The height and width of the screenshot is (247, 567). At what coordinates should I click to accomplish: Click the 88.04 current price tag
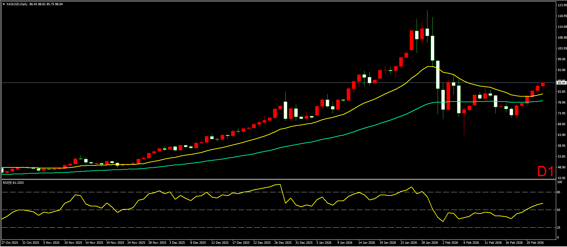pos(561,83)
